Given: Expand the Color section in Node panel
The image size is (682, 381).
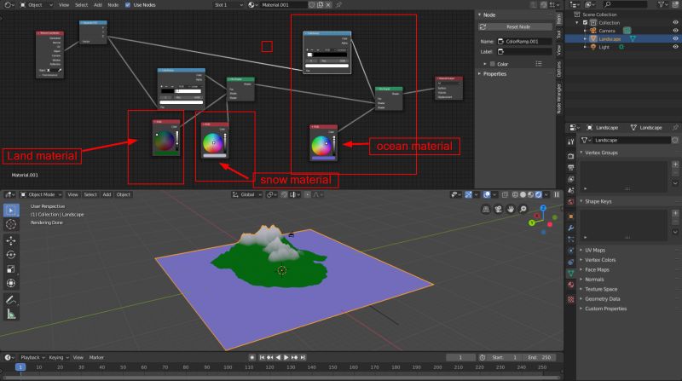Looking at the screenshot, I should point(485,64).
